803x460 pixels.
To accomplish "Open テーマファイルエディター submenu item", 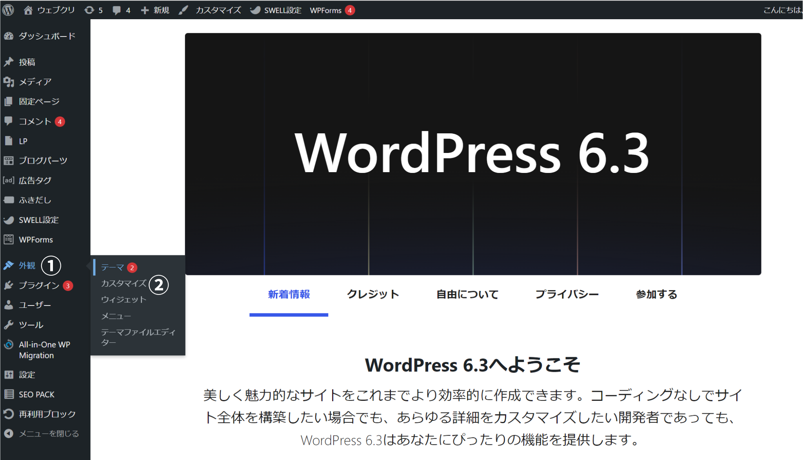I will tap(138, 337).
